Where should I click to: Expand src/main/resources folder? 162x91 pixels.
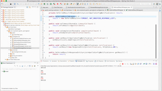coord(5,59)
